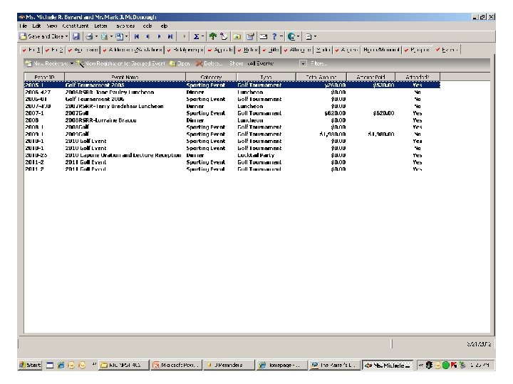Open the Print dropdown arrow

tap(96, 36)
